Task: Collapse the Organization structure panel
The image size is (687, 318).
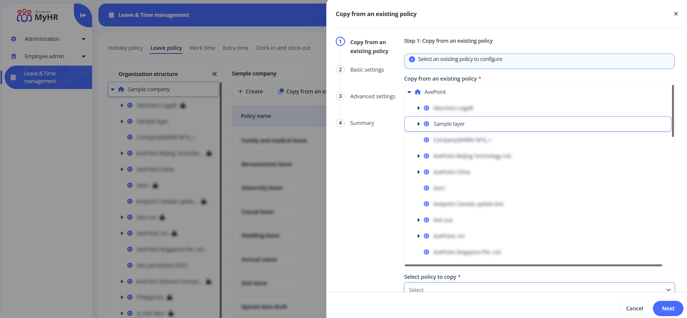Action: pyautogui.click(x=215, y=74)
